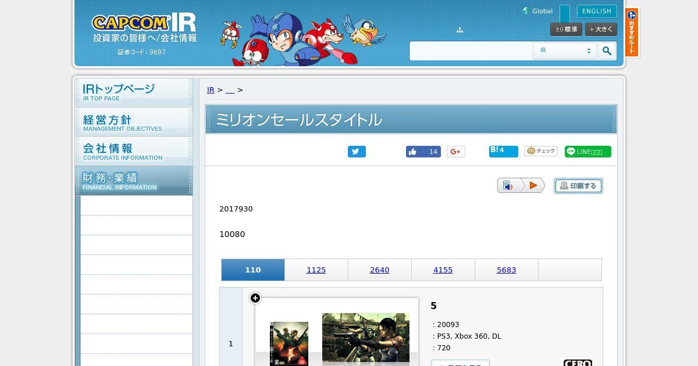Viewport: 698px width, 366px height.
Task: Go to IR Top Page menu item
Action: pos(134,92)
